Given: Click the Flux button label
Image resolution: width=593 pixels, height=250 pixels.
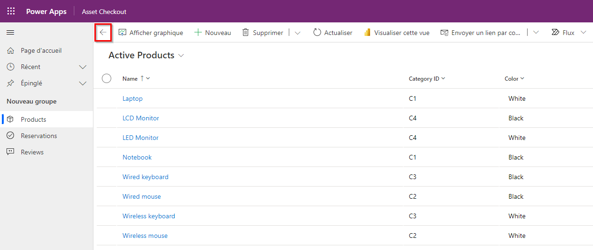Looking at the screenshot, I should [x=568, y=33].
